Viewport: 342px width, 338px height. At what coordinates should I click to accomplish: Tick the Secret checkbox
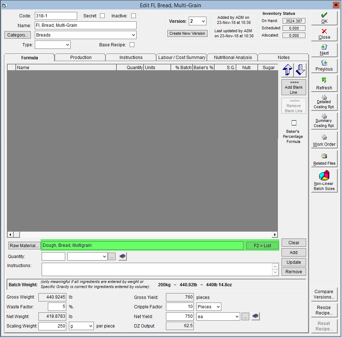click(x=102, y=16)
